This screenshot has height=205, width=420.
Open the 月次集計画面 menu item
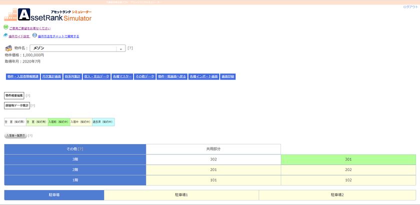(52, 76)
